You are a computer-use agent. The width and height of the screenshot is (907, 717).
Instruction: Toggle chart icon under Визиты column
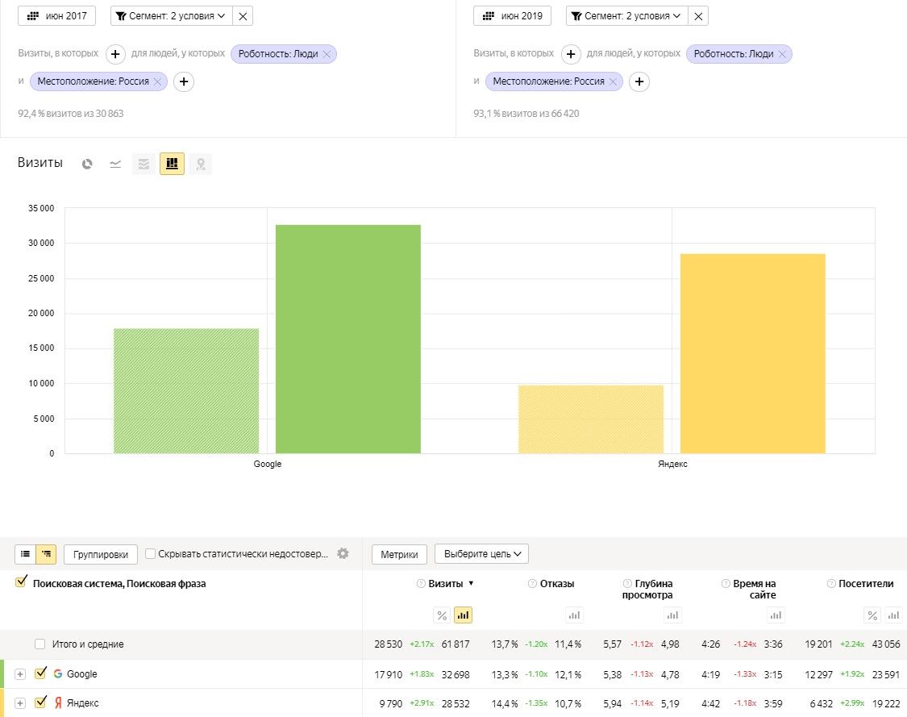(x=463, y=615)
